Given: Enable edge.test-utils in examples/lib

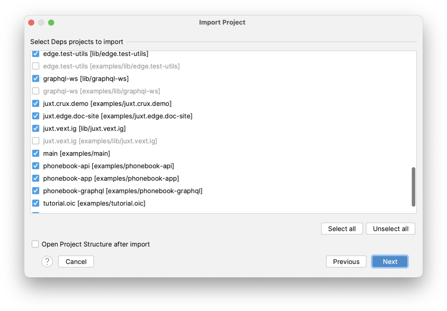Looking at the screenshot, I should [x=36, y=66].
